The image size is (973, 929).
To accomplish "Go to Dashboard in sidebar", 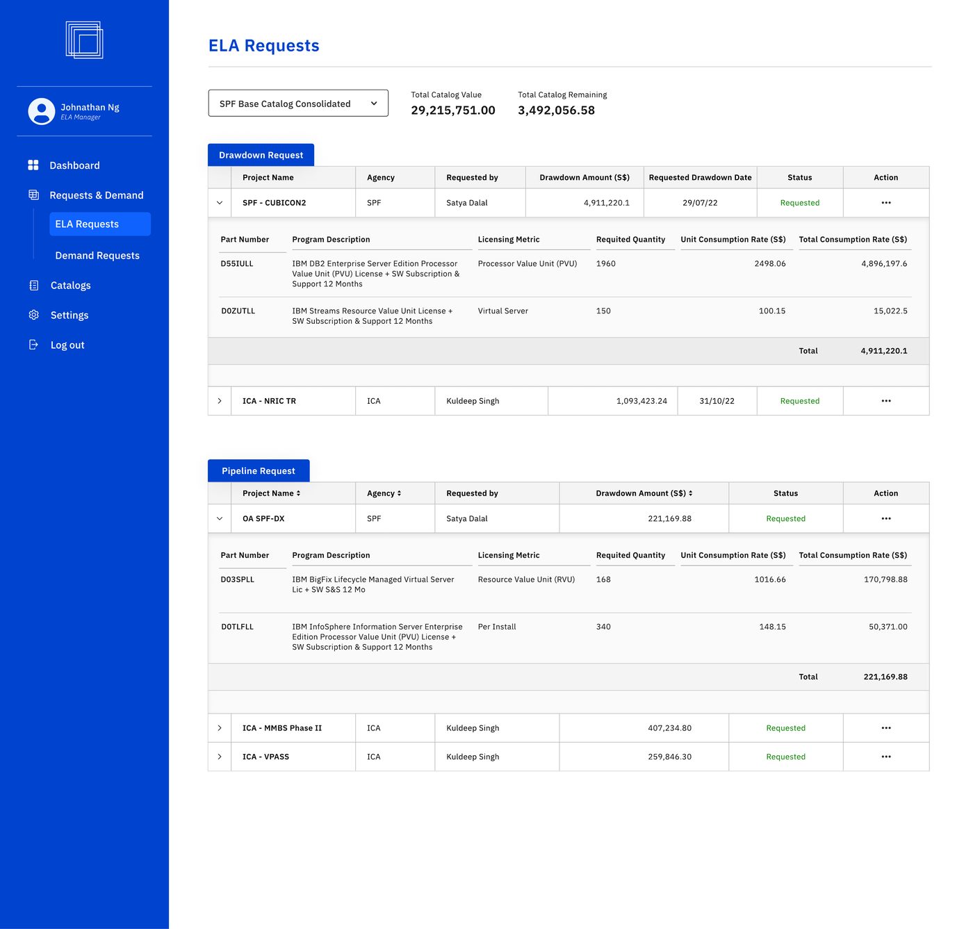I will (x=74, y=165).
